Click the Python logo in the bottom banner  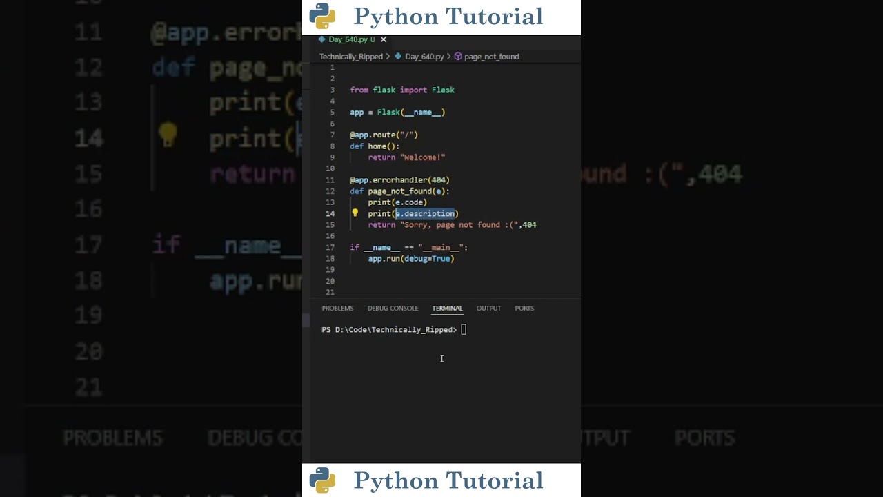coord(322,480)
